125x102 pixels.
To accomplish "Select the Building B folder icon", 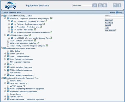I will [x=8, y=19].
